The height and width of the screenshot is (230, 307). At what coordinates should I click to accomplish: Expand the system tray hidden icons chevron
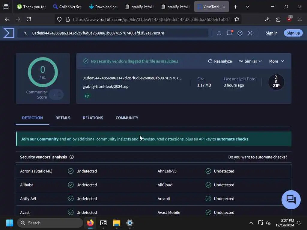pos(251,223)
